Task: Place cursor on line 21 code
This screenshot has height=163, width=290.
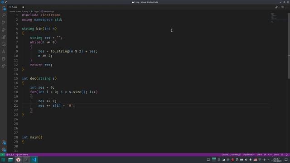Action: coord(56,105)
